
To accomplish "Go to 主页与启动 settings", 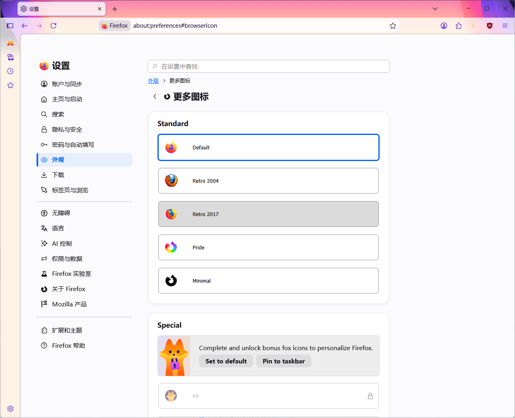I will [x=84, y=99].
